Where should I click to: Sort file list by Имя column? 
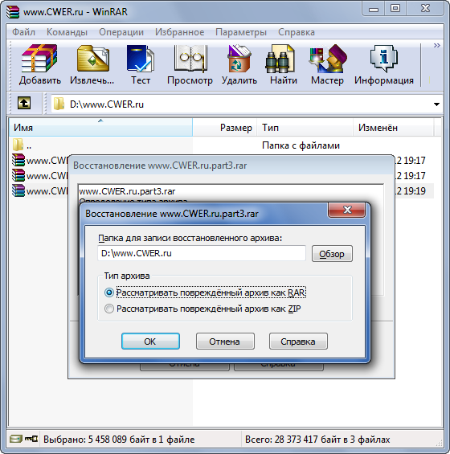(100, 128)
